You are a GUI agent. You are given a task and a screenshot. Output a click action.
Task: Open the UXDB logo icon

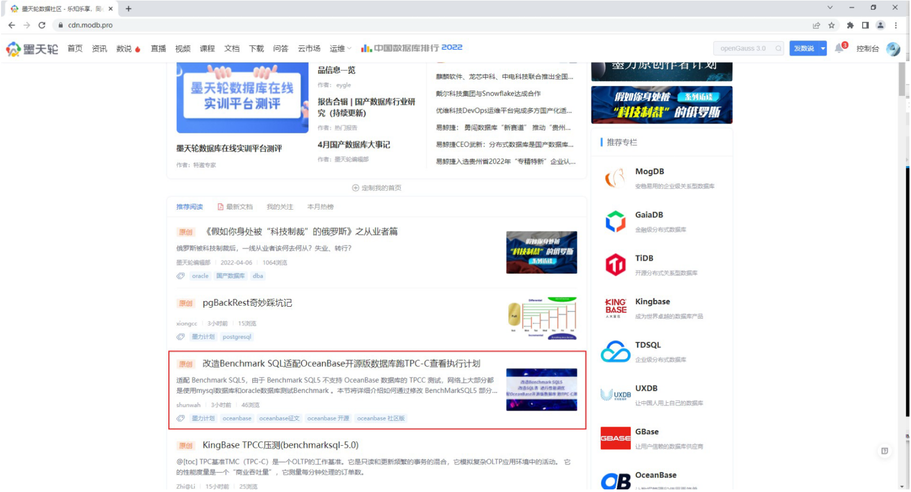(x=616, y=395)
